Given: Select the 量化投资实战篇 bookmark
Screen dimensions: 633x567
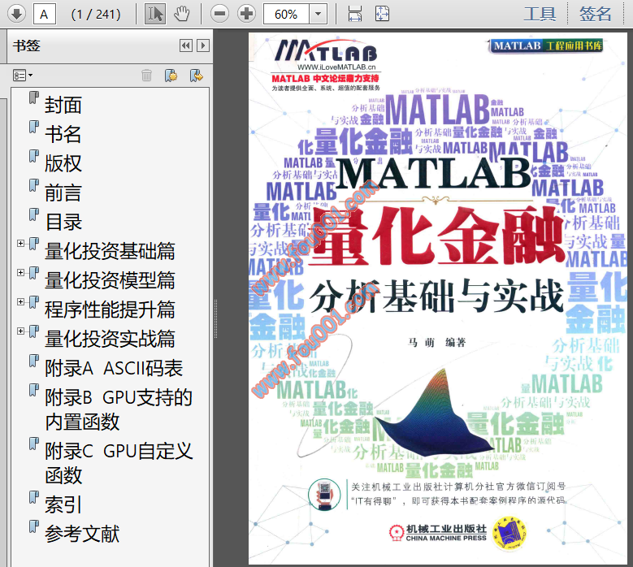Looking at the screenshot, I should pos(110,339).
